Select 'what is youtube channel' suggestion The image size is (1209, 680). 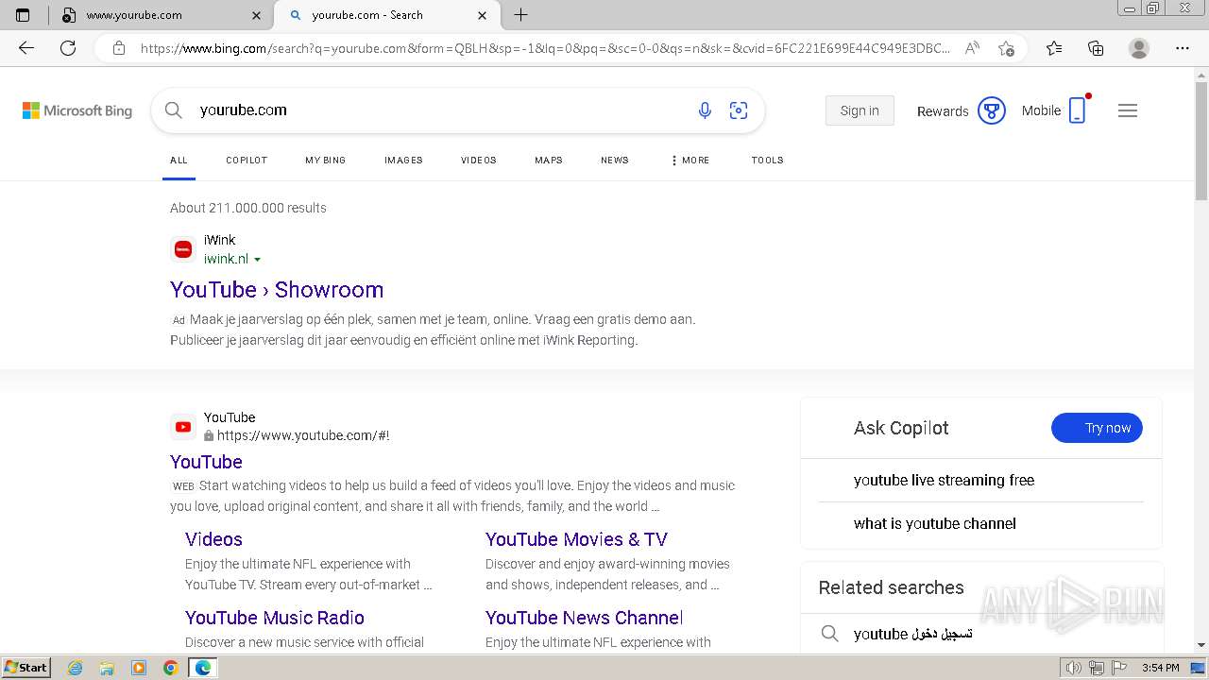(x=934, y=523)
